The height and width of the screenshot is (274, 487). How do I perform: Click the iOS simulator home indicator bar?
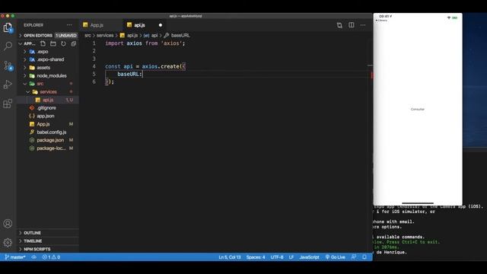point(418,203)
